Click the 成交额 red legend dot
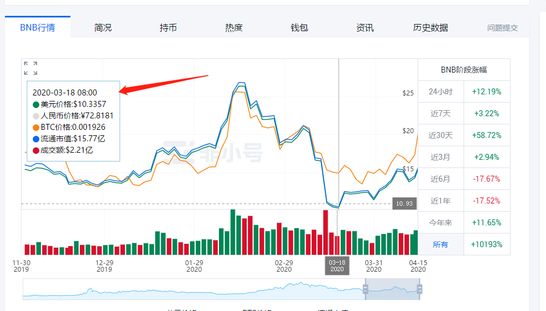The width and height of the screenshot is (546, 311). point(36,151)
